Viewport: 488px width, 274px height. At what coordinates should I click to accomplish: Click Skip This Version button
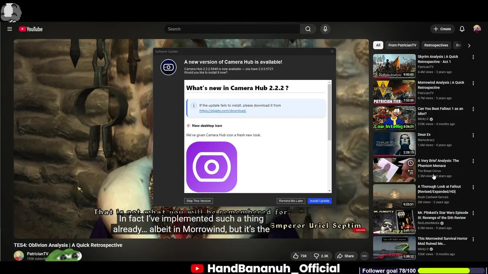(198, 201)
